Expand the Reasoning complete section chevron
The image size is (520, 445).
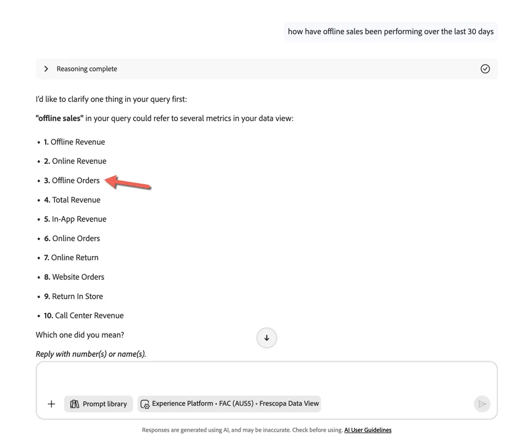tap(46, 69)
